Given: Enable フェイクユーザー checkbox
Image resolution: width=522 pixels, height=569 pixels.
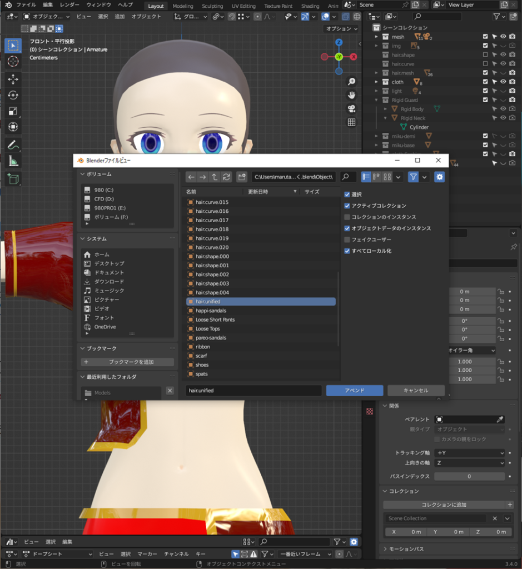Looking at the screenshot, I should [347, 239].
